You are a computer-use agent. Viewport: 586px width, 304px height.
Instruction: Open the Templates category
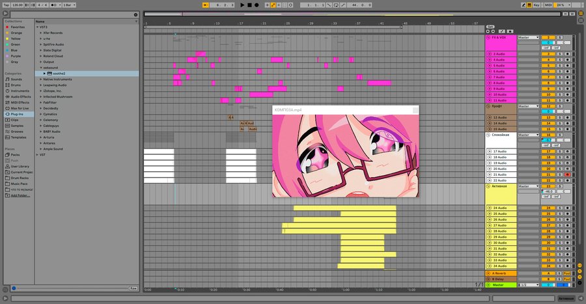[18, 137]
